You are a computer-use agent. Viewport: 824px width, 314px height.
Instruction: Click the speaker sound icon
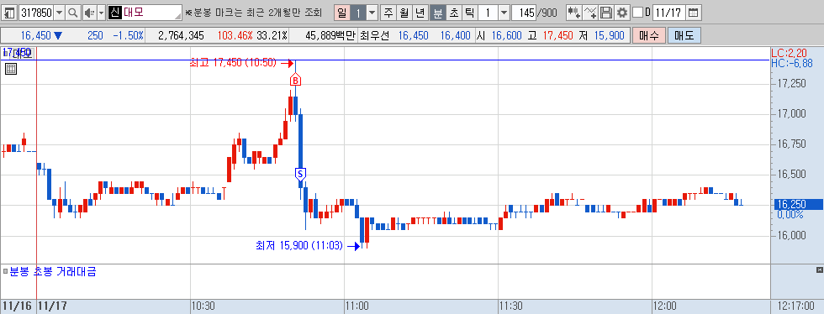[x=89, y=13]
